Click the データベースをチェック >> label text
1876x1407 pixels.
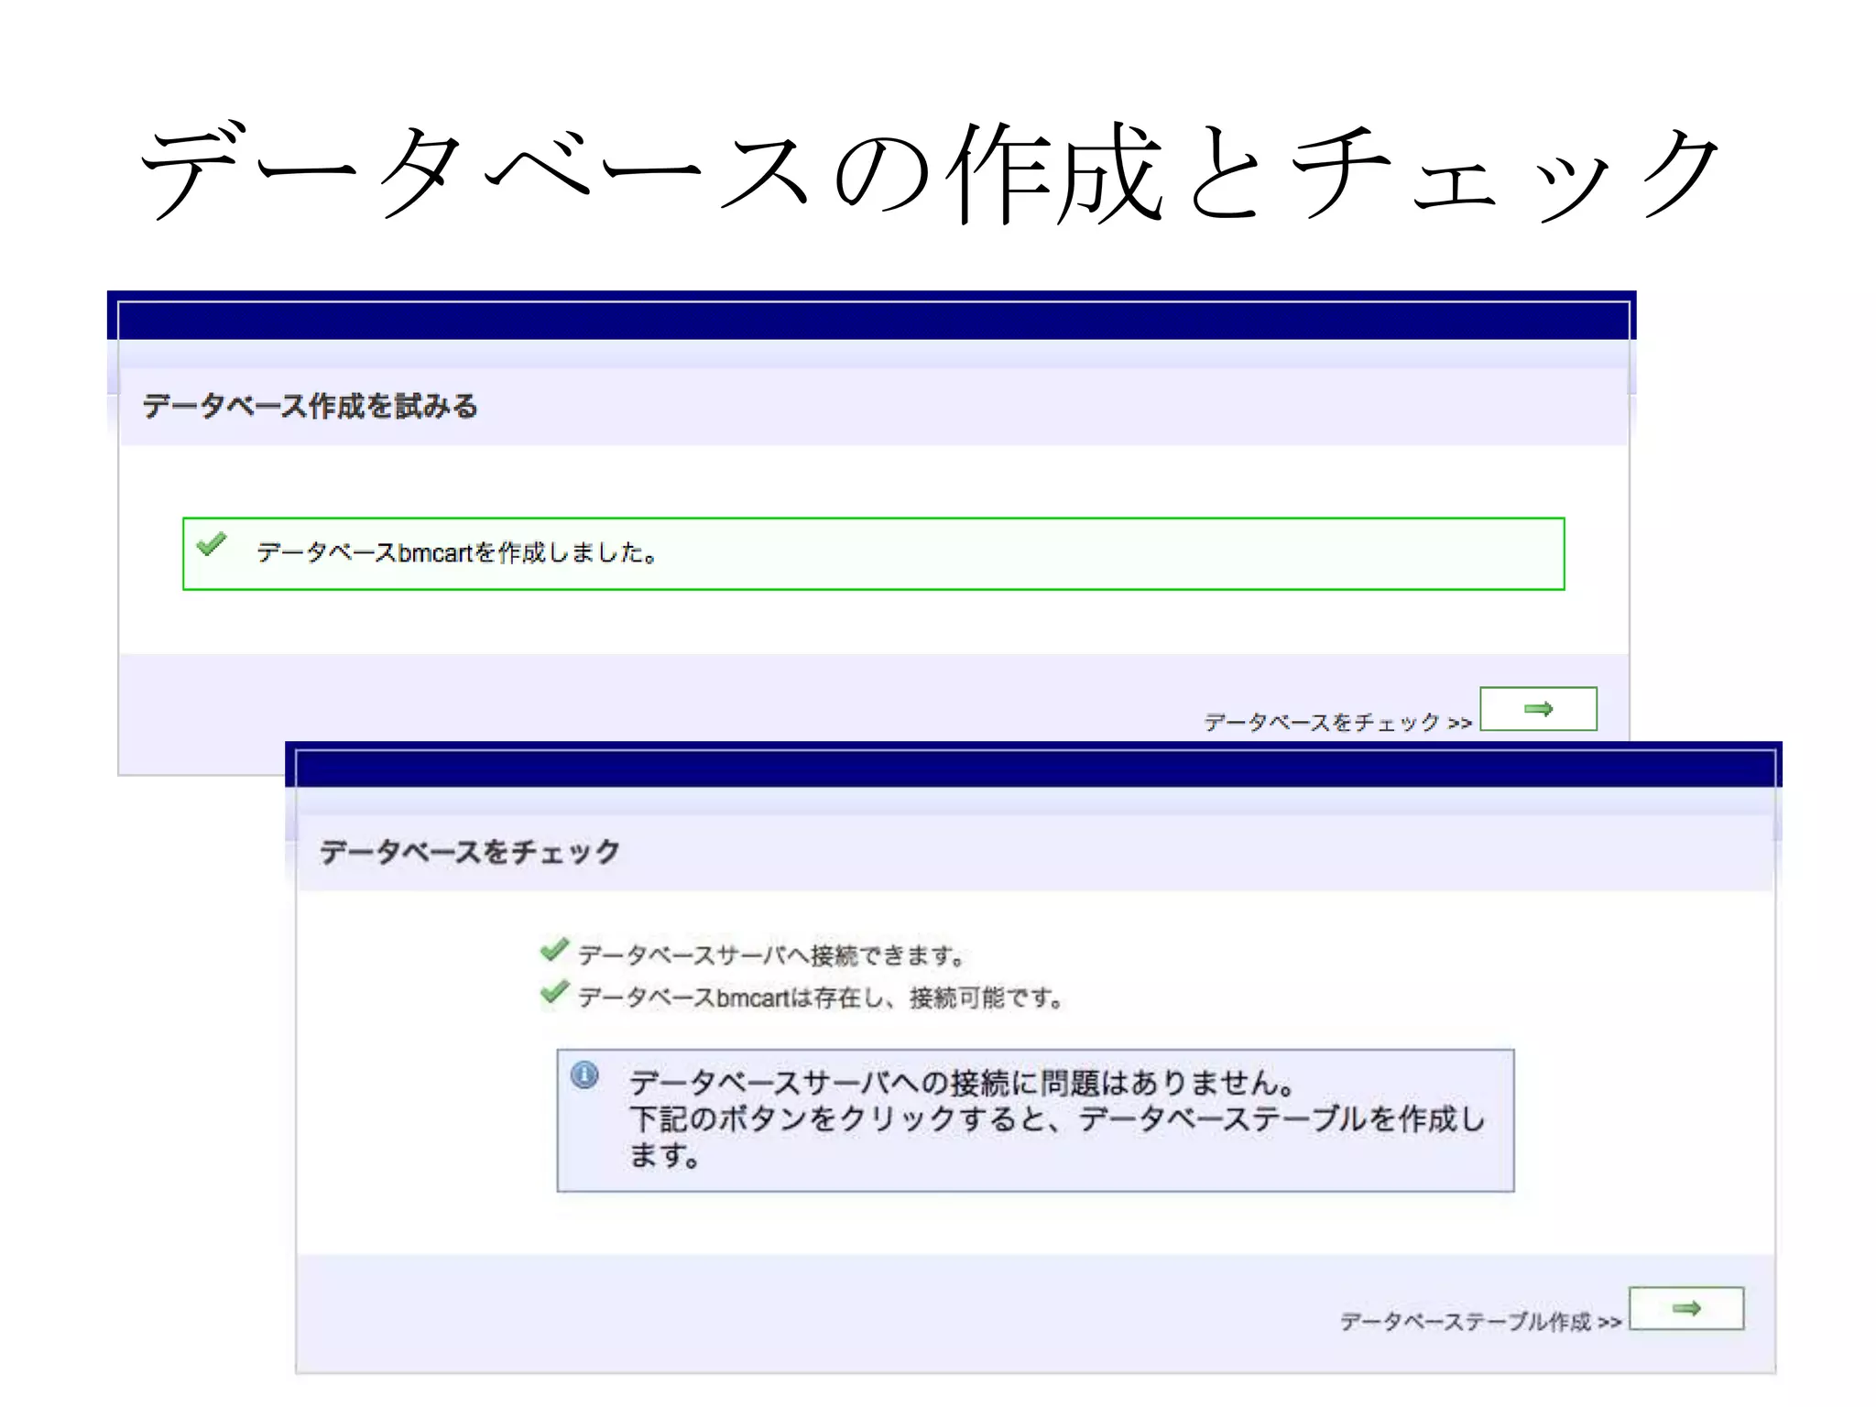1337,723
